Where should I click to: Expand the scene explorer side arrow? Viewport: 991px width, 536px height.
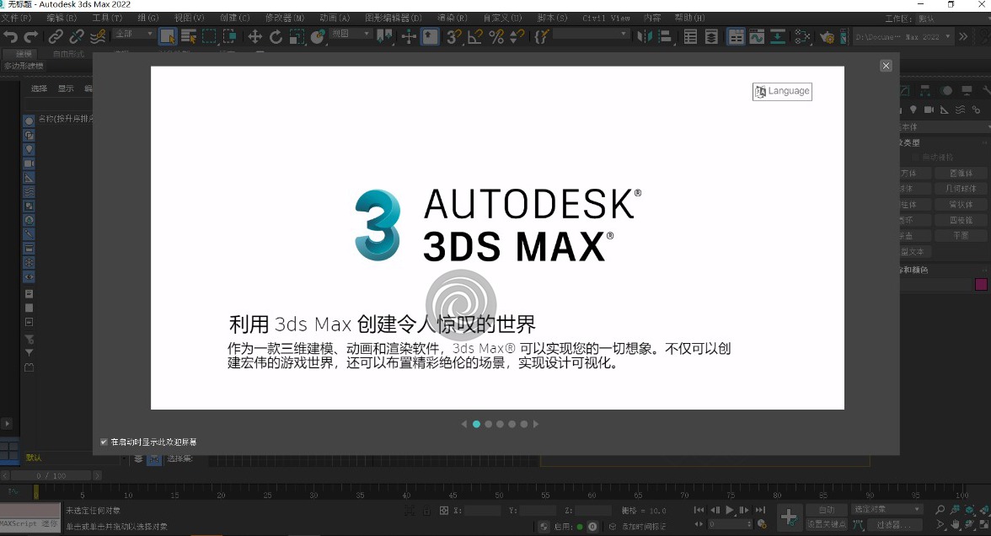pos(7,424)
